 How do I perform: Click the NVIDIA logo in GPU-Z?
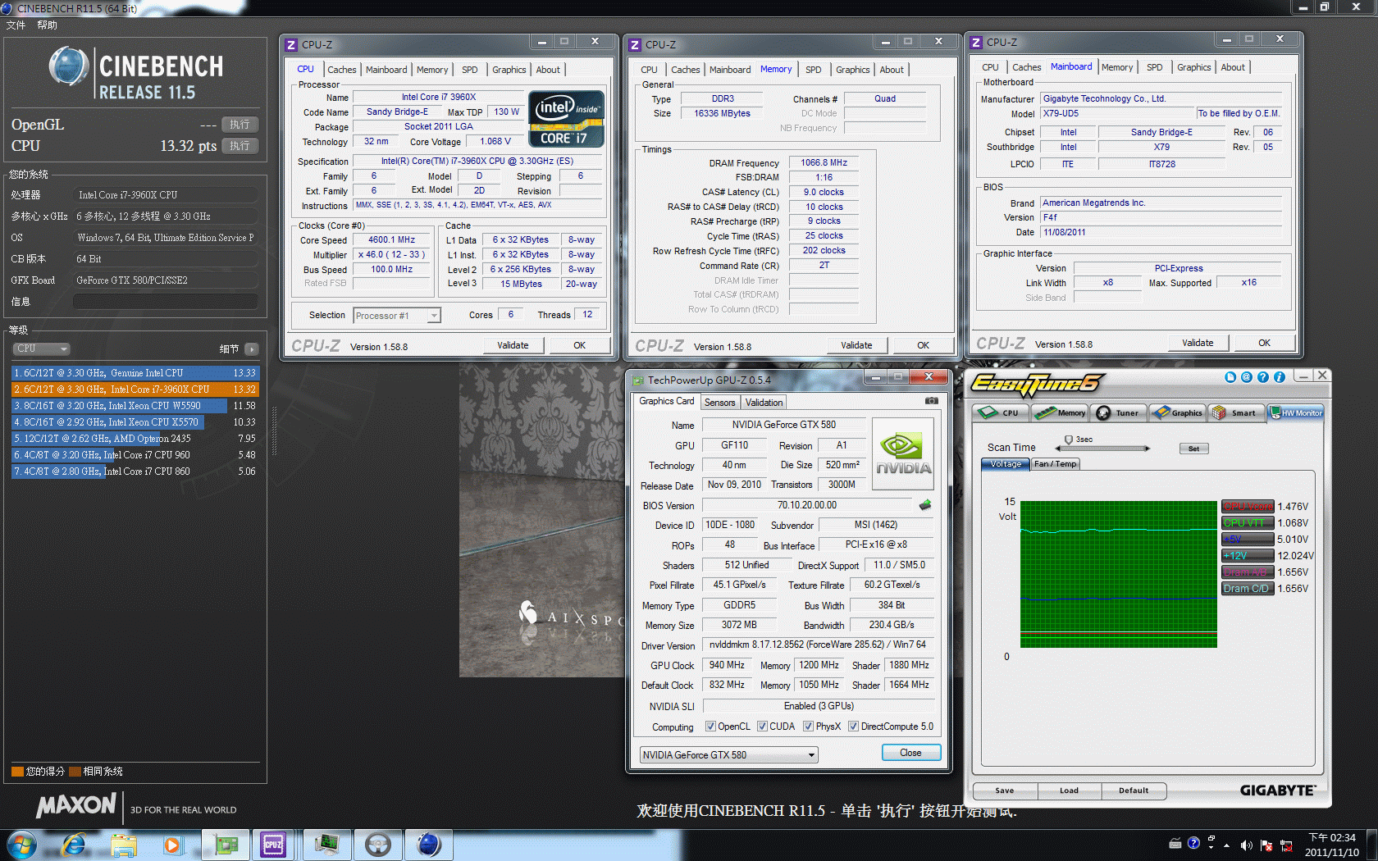click(x=902, y=453)
